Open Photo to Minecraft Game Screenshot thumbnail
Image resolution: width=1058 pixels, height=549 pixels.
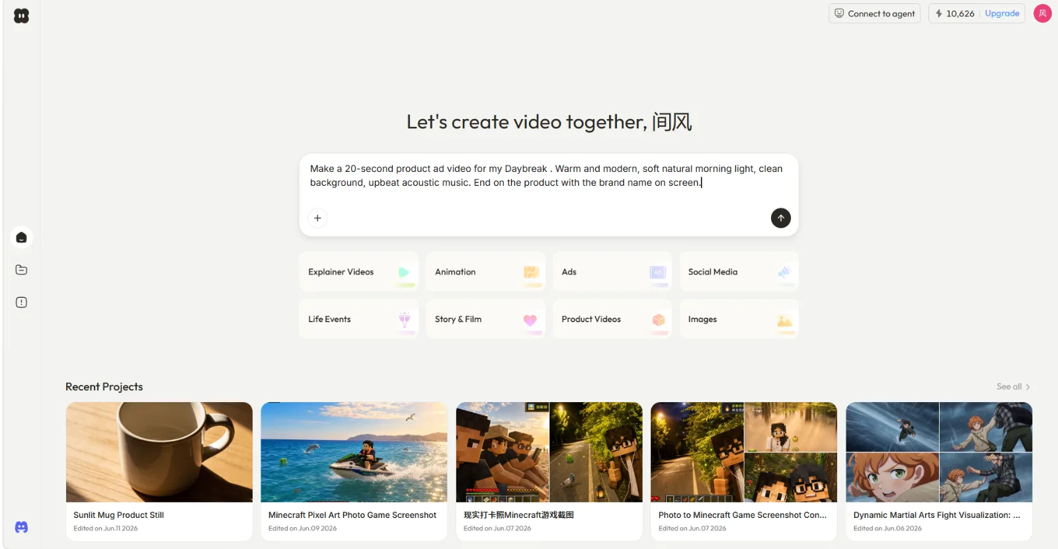744,452
